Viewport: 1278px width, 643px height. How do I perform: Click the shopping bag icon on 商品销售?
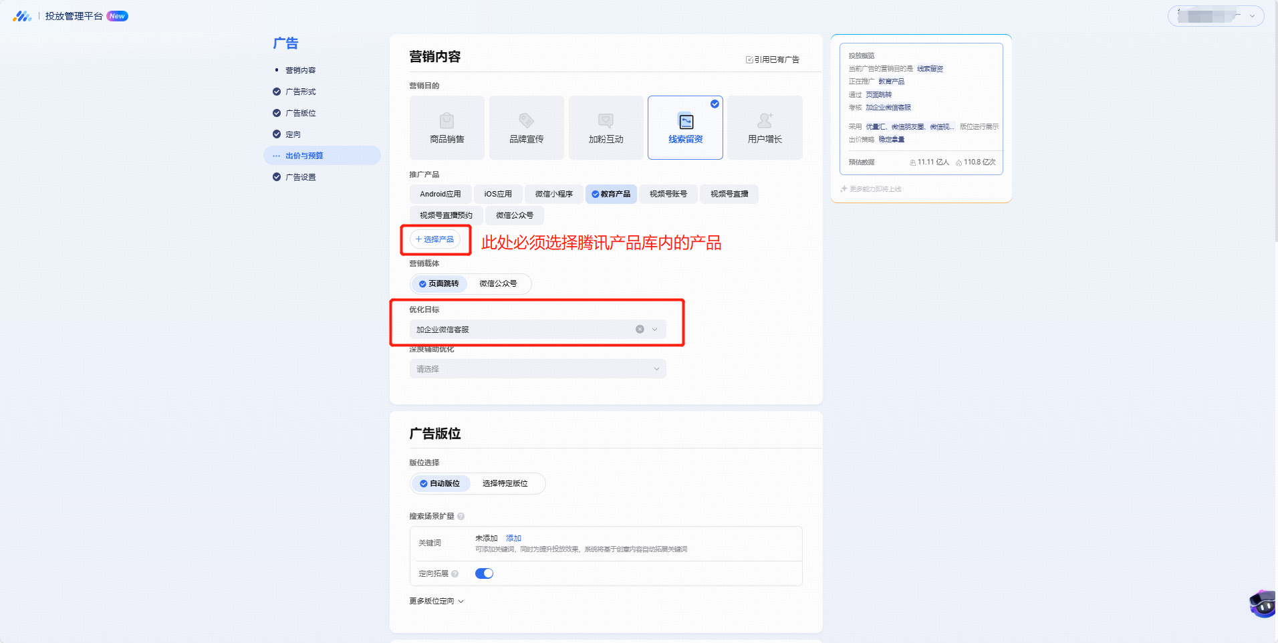[446, 120]
